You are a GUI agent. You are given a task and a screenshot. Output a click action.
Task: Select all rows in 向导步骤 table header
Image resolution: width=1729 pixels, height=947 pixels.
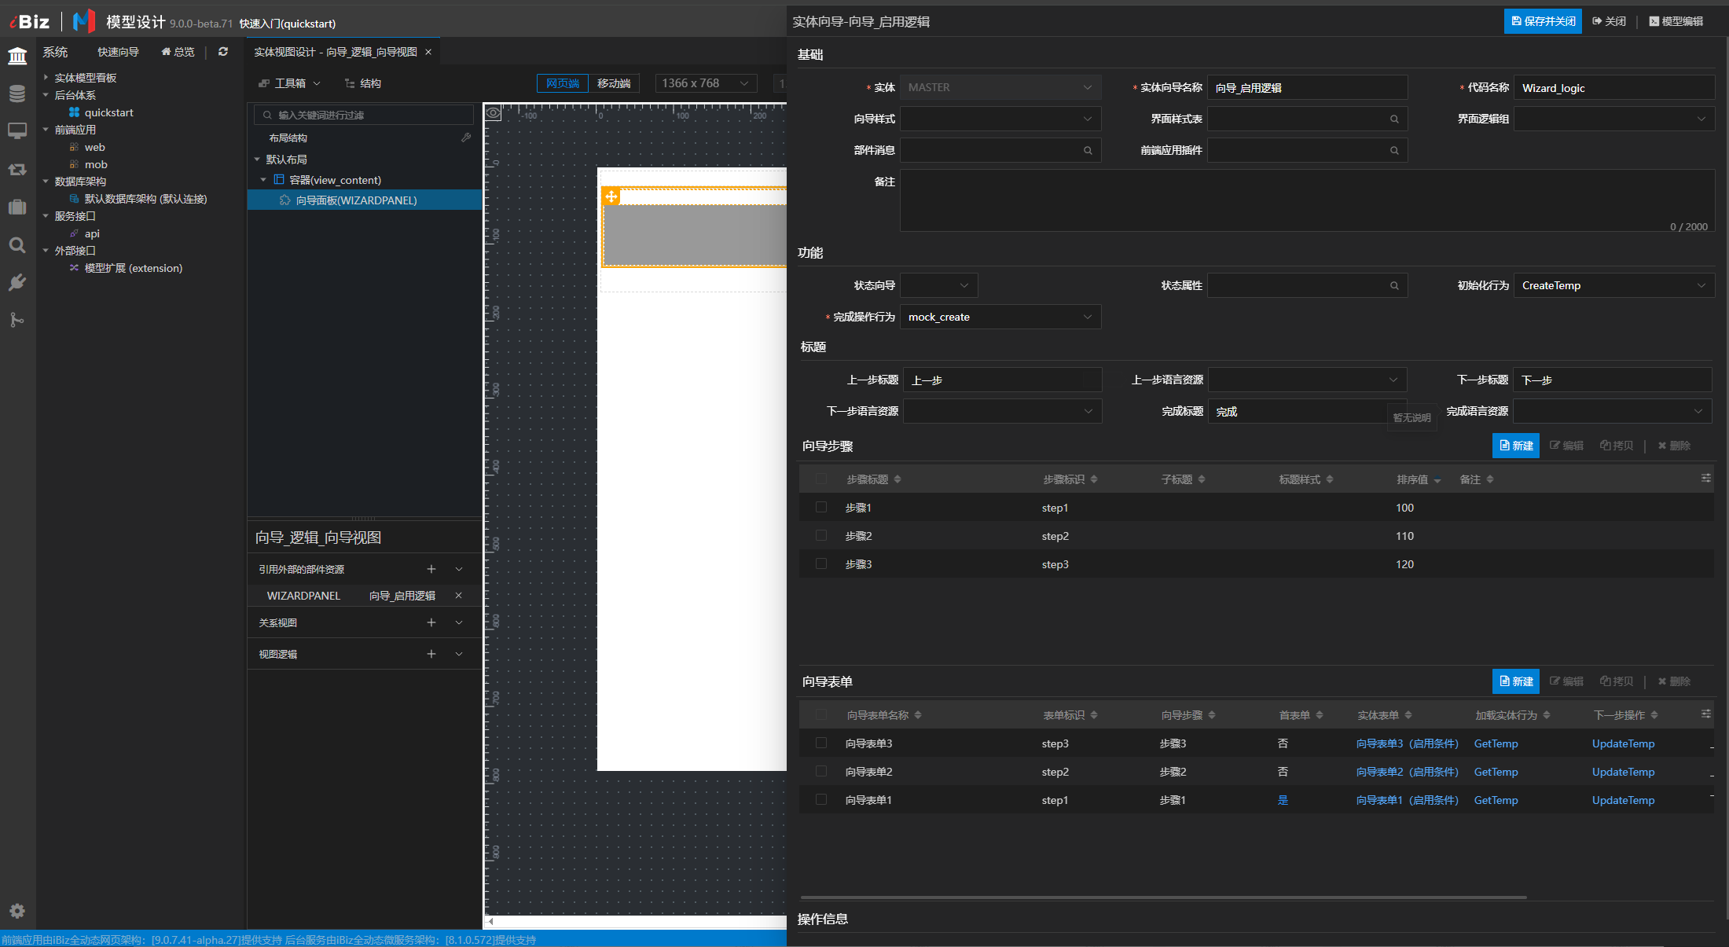pyautogui.click(x=821, y=479)
